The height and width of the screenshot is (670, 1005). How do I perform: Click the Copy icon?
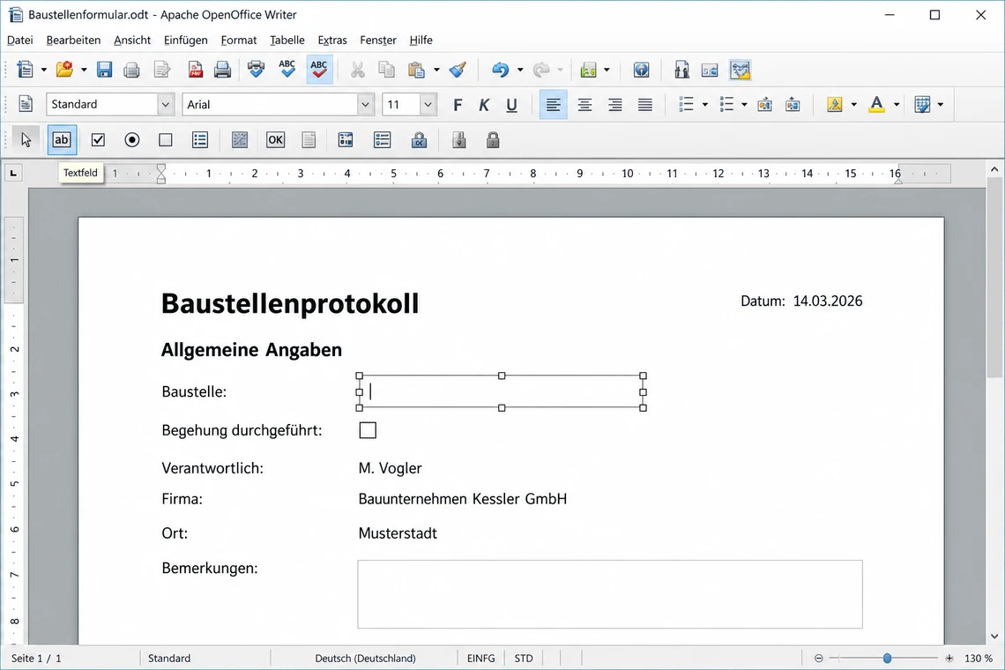coord(386,70)
